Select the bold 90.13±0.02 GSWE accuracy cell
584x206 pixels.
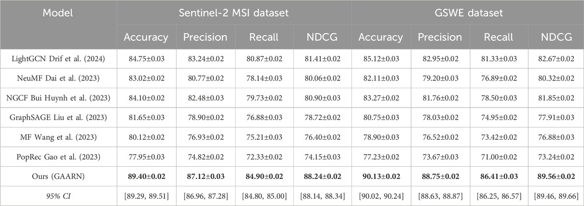(x=380, y=176)
